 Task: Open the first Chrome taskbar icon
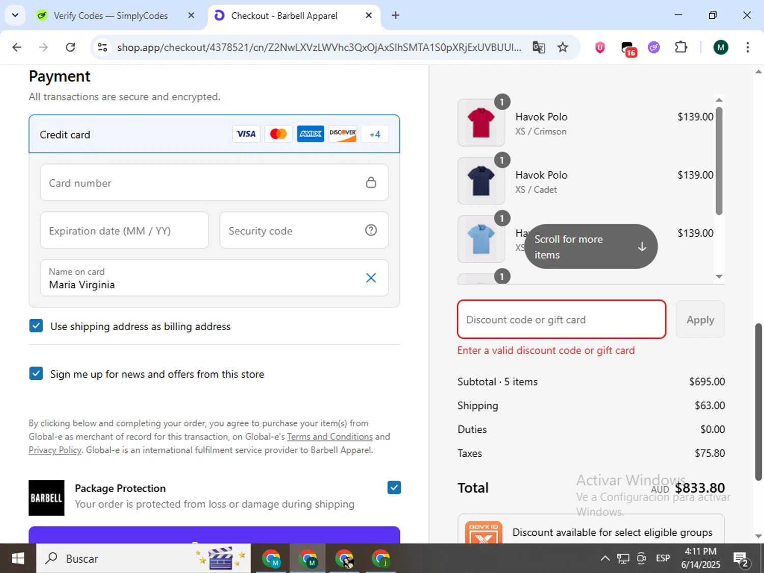[x=271, y=558]
